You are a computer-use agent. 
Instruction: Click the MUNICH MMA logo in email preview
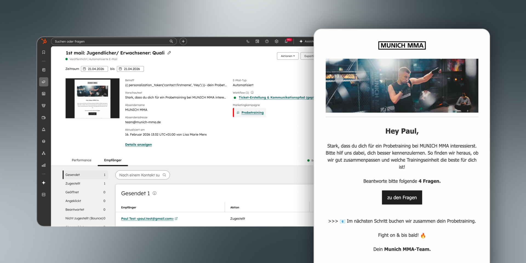tap(402, 45)
